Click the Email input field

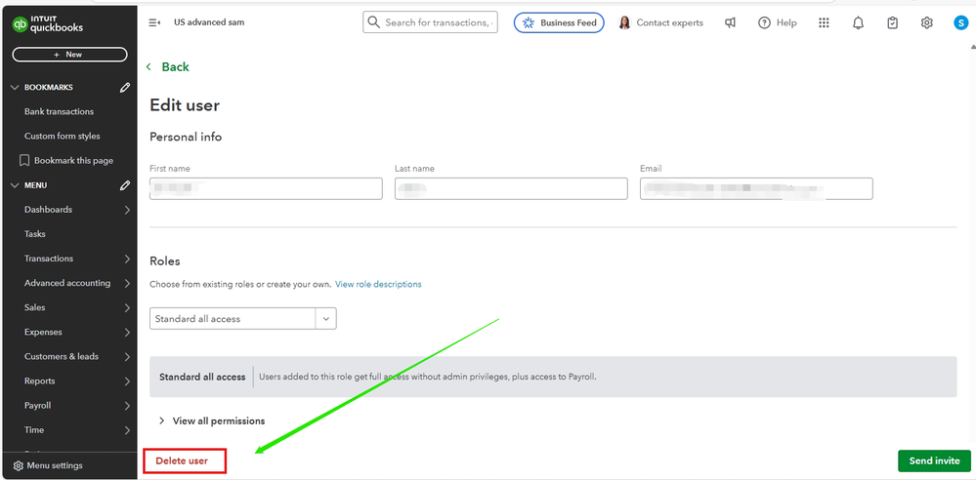point(756,188)
